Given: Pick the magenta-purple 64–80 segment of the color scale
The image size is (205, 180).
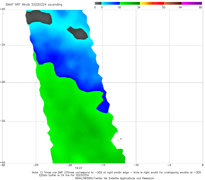Looking at the screenshot, I should [192, 3].
